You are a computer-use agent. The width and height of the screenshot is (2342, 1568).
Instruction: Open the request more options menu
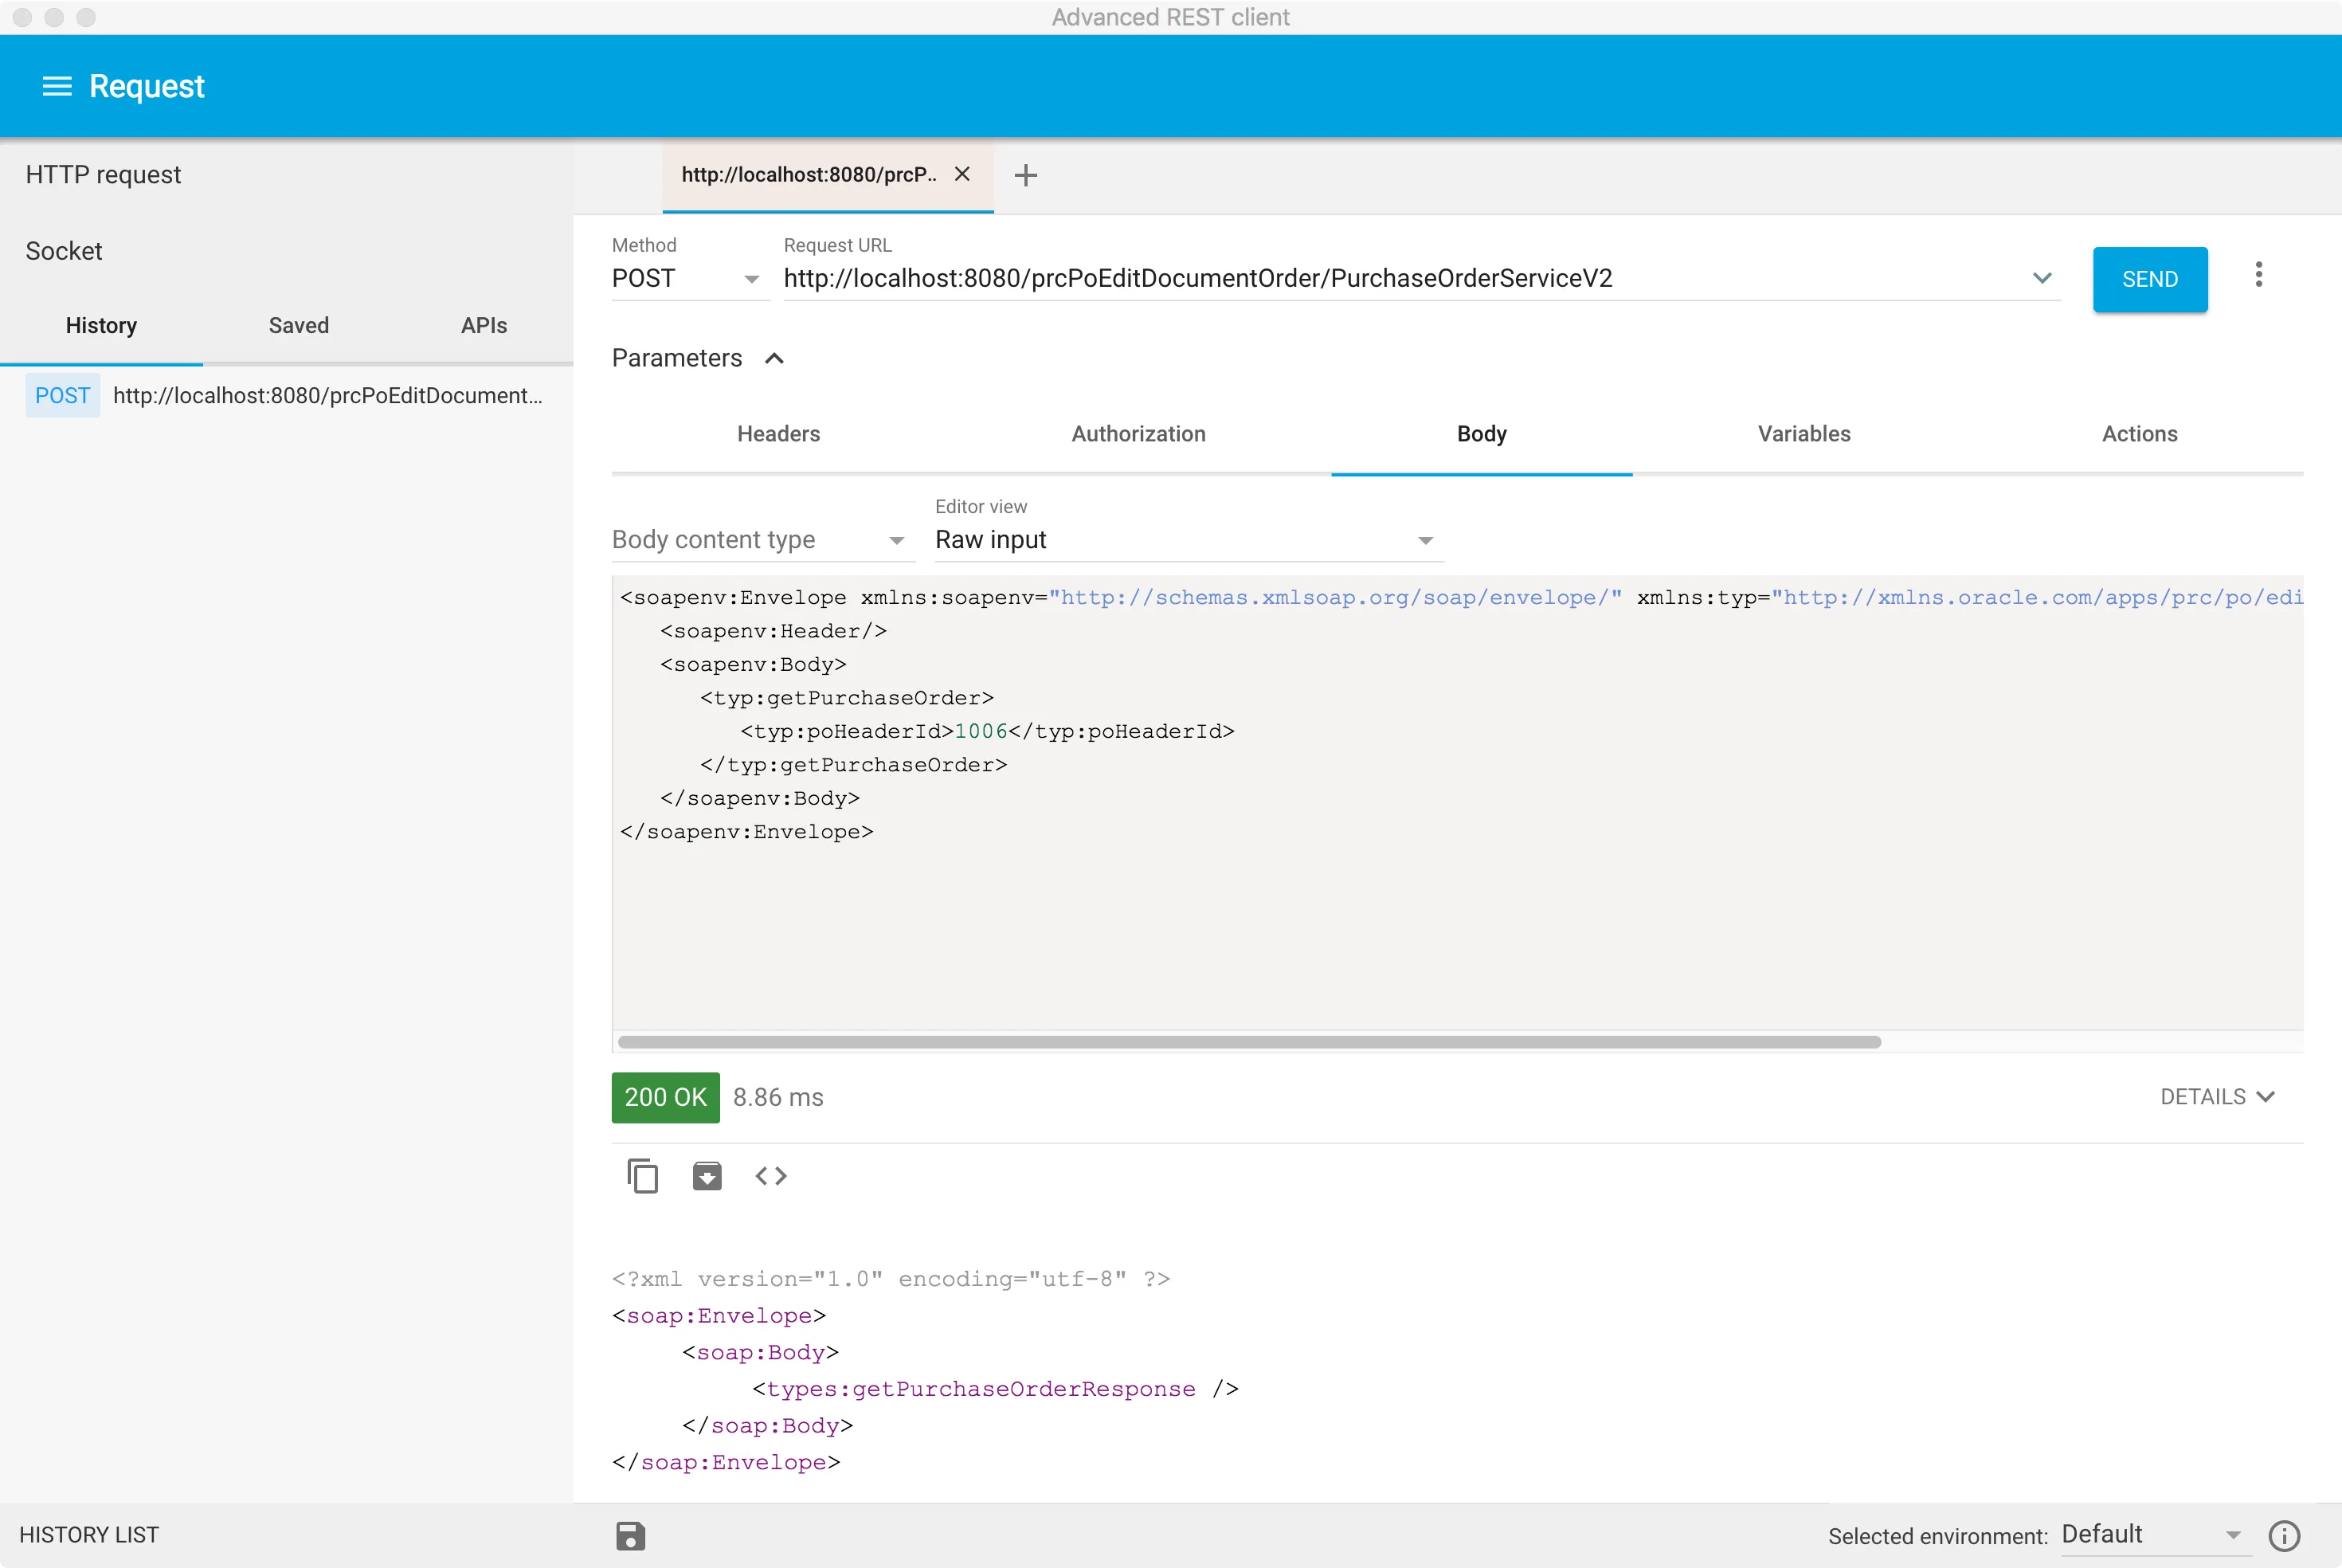[2258, 275]
